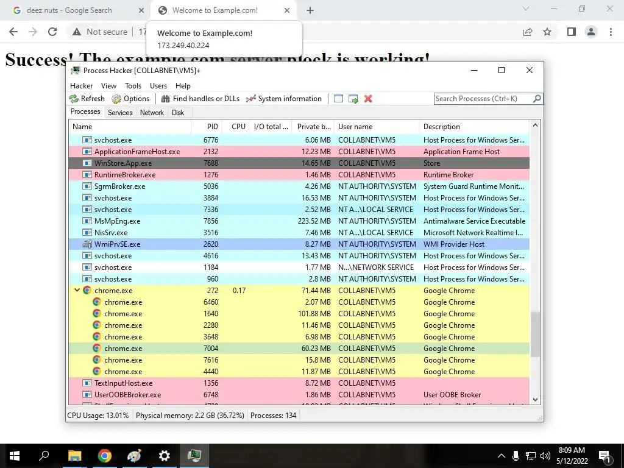The image size is (624, 468).
Task: Sort by the Name column header
Action: (130, 127)
